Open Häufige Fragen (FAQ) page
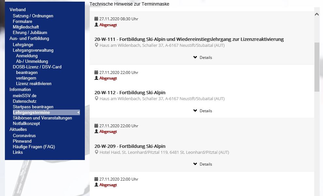 [x=34, y=147]
